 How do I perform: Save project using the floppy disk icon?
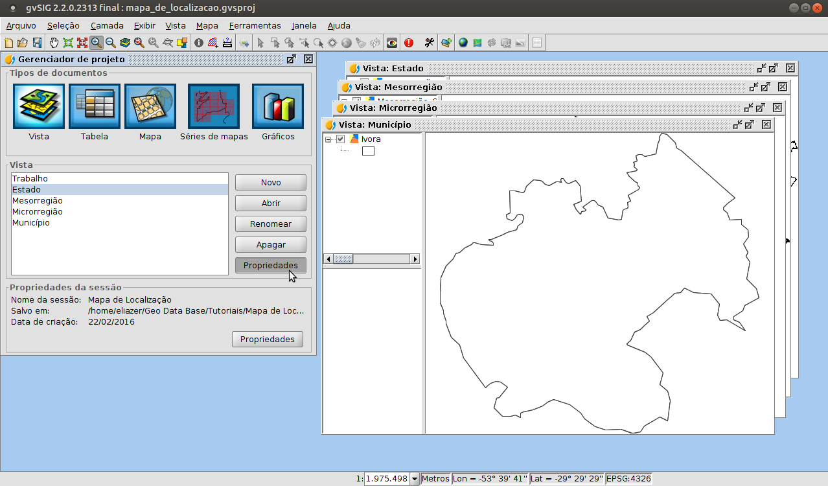[x=37, y=43]
